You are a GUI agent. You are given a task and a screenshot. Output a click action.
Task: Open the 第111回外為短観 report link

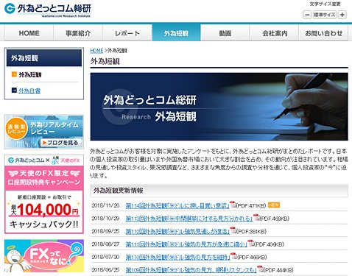pyautogui.click(x=186, y=244)
